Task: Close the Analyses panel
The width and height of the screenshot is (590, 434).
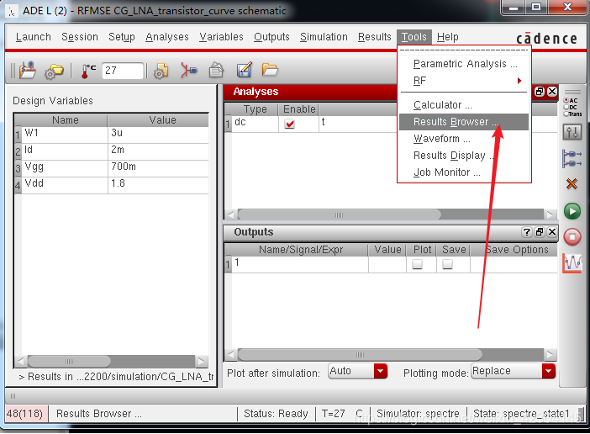Action: (x=552, y=92)
